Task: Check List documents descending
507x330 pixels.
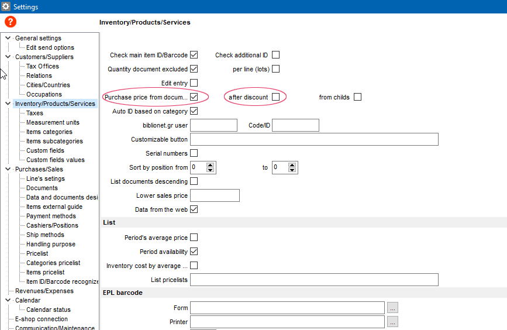Action: click(194, 181)
